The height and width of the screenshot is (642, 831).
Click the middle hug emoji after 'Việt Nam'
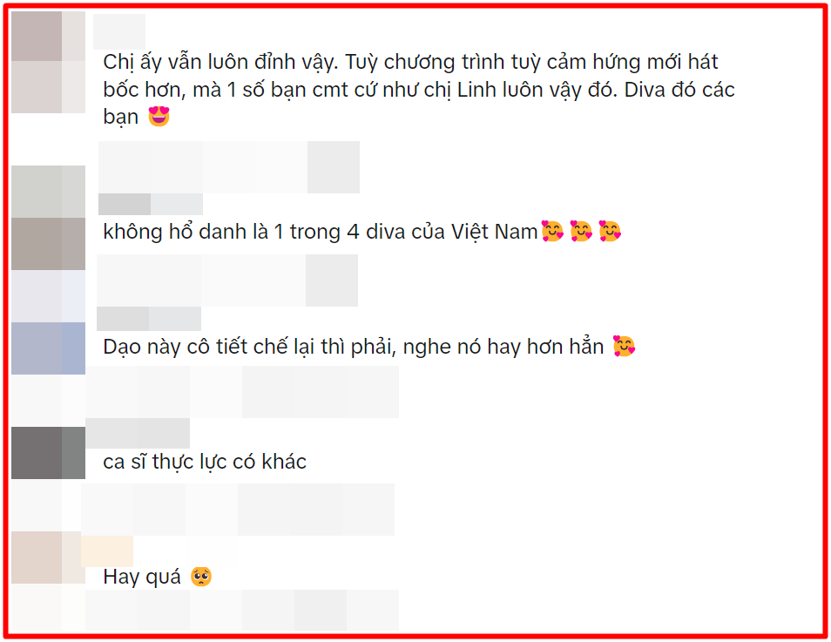[581, 231]
